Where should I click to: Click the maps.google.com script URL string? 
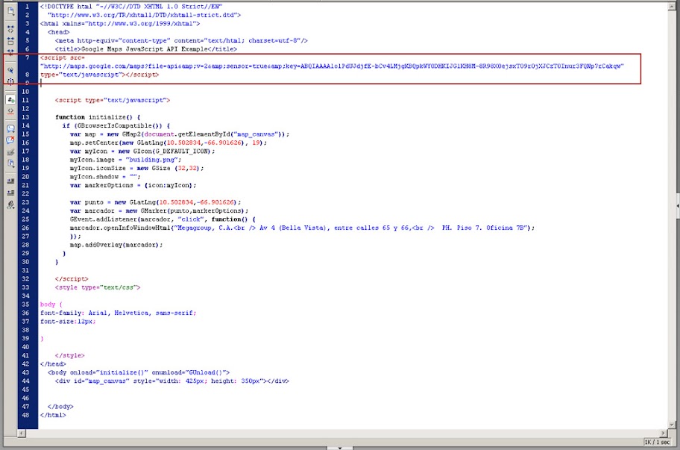[332, 66]
